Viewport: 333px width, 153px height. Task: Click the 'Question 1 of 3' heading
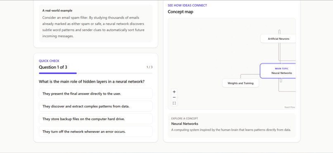[53, 67]
